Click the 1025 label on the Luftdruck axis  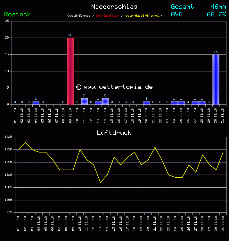tap(8, 137)
